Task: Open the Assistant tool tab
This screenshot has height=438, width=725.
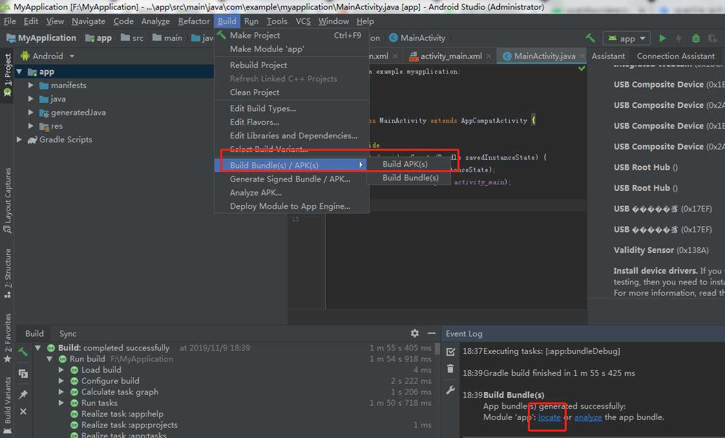Action: tap(608, 56)
